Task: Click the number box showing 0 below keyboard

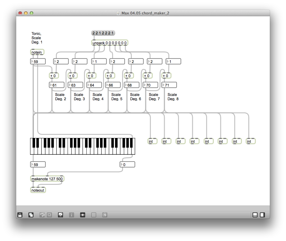Action: 127,164
